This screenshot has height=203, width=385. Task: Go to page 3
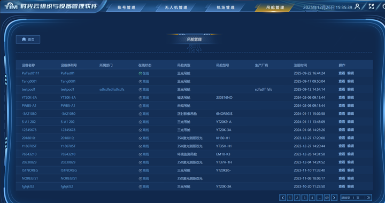pyautogui.click(x=305, y=198)
